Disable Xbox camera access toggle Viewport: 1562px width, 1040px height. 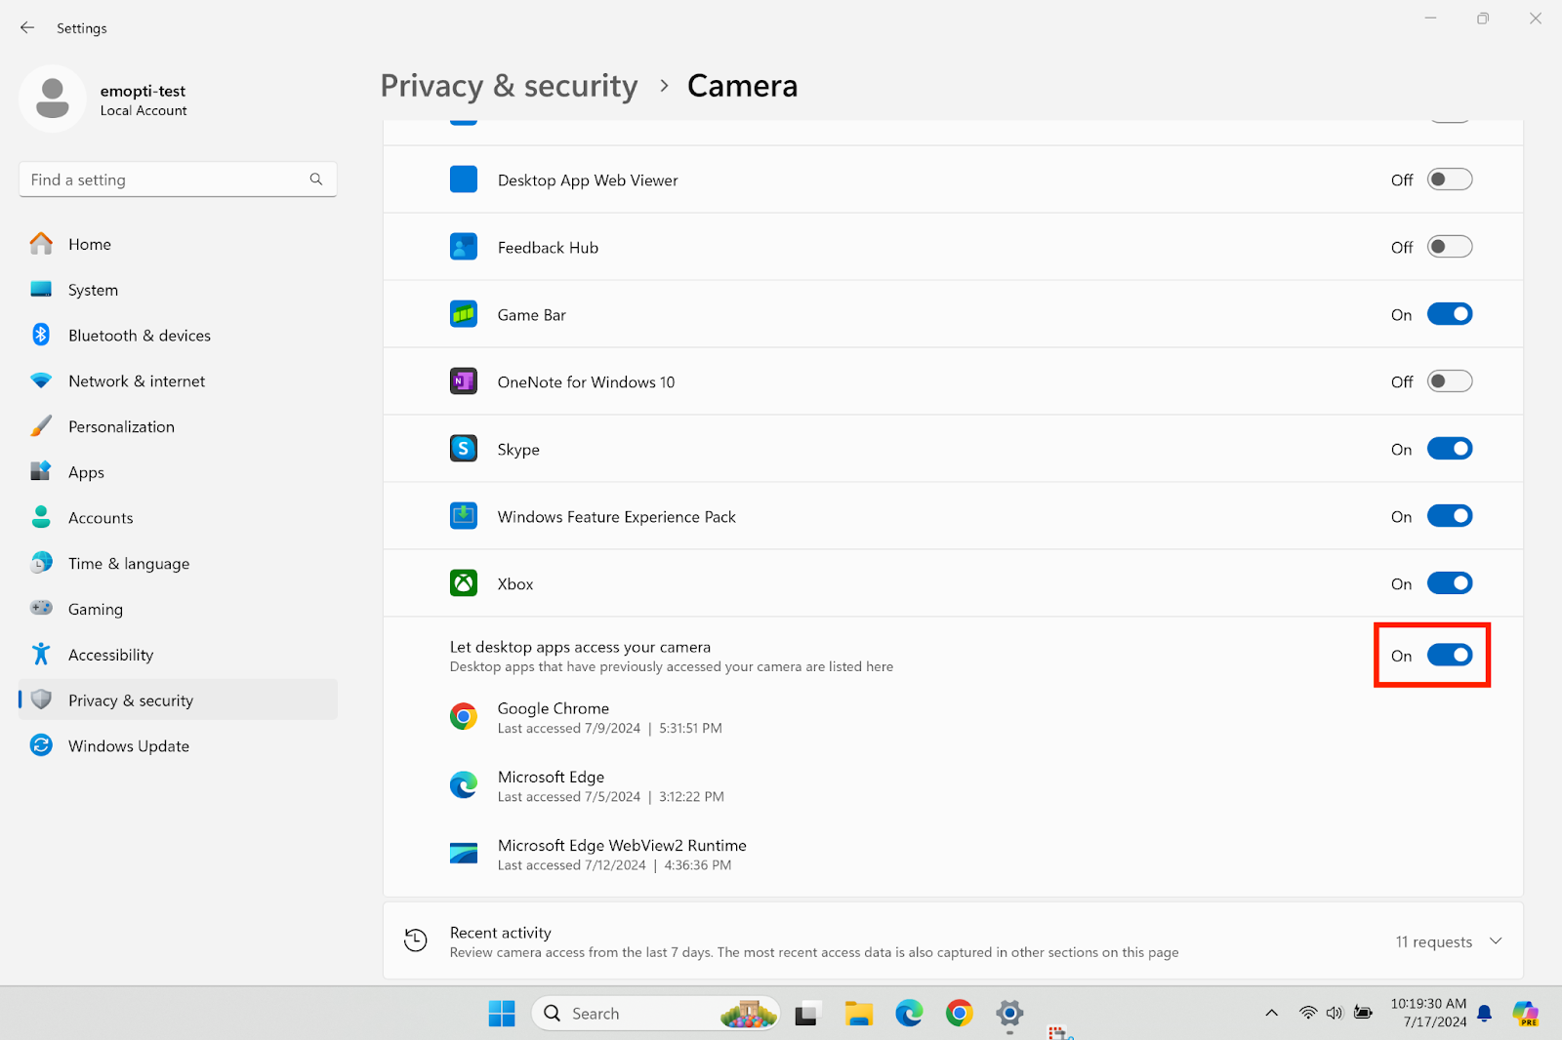point(1450,583)
